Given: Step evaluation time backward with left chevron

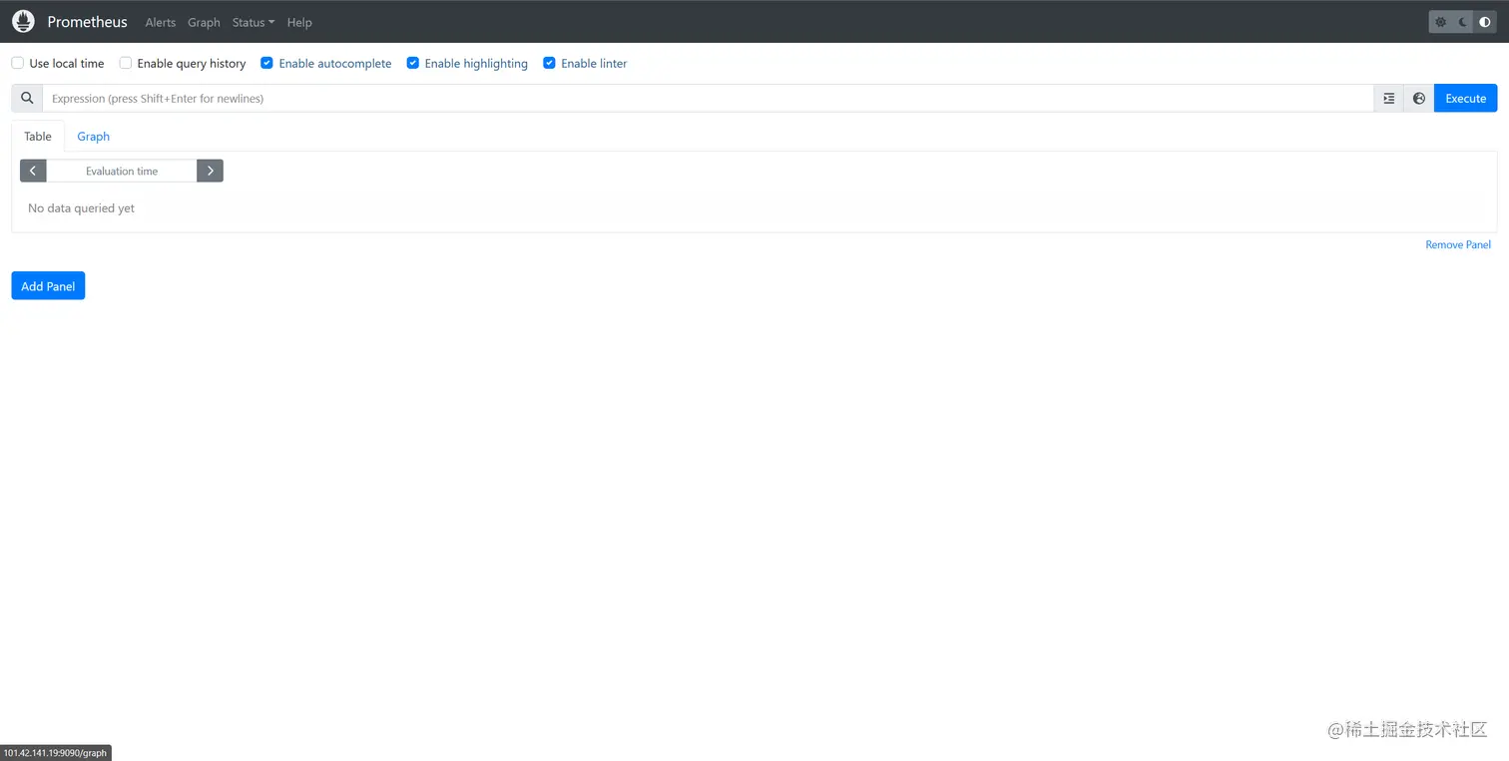Looking at the screenshot, I should [x=33, y=171].
